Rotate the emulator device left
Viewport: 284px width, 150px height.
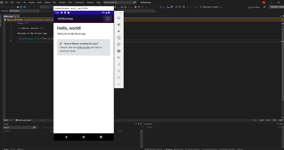[x=119, y=38]
